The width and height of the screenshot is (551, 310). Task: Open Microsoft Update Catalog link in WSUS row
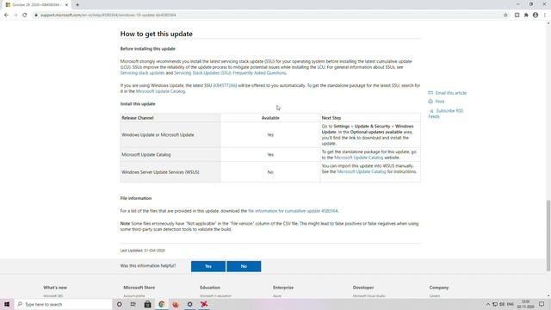[x=362, y=171]
